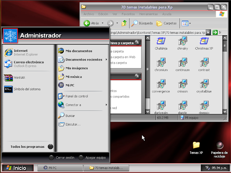Click the address bar path field
This screenshot has height=173, width=231.
point(158,33)
